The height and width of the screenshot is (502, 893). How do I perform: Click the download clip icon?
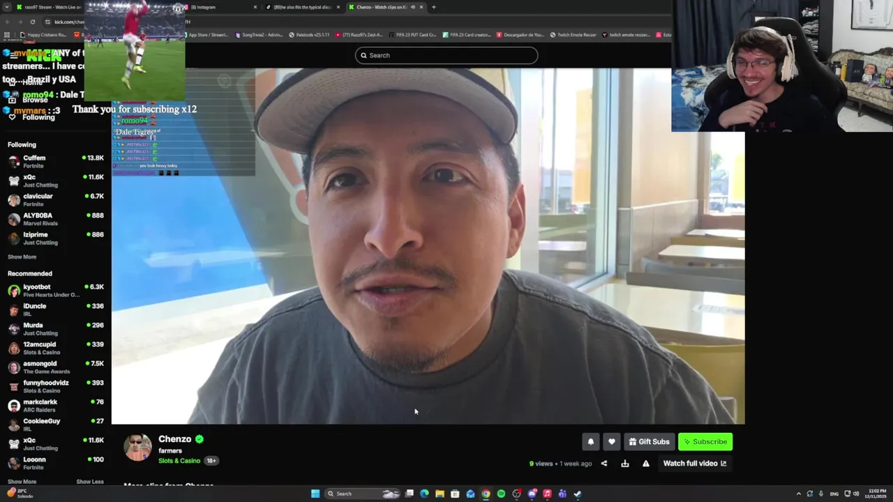(625, 464)
